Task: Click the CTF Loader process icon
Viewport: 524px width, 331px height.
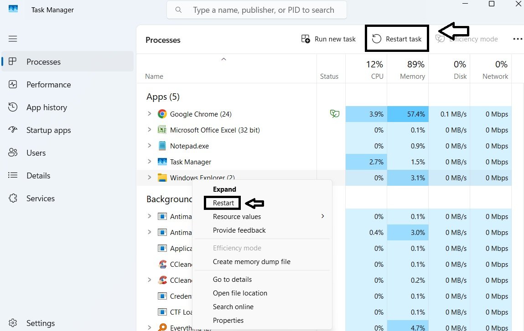Action: (162, 312)
